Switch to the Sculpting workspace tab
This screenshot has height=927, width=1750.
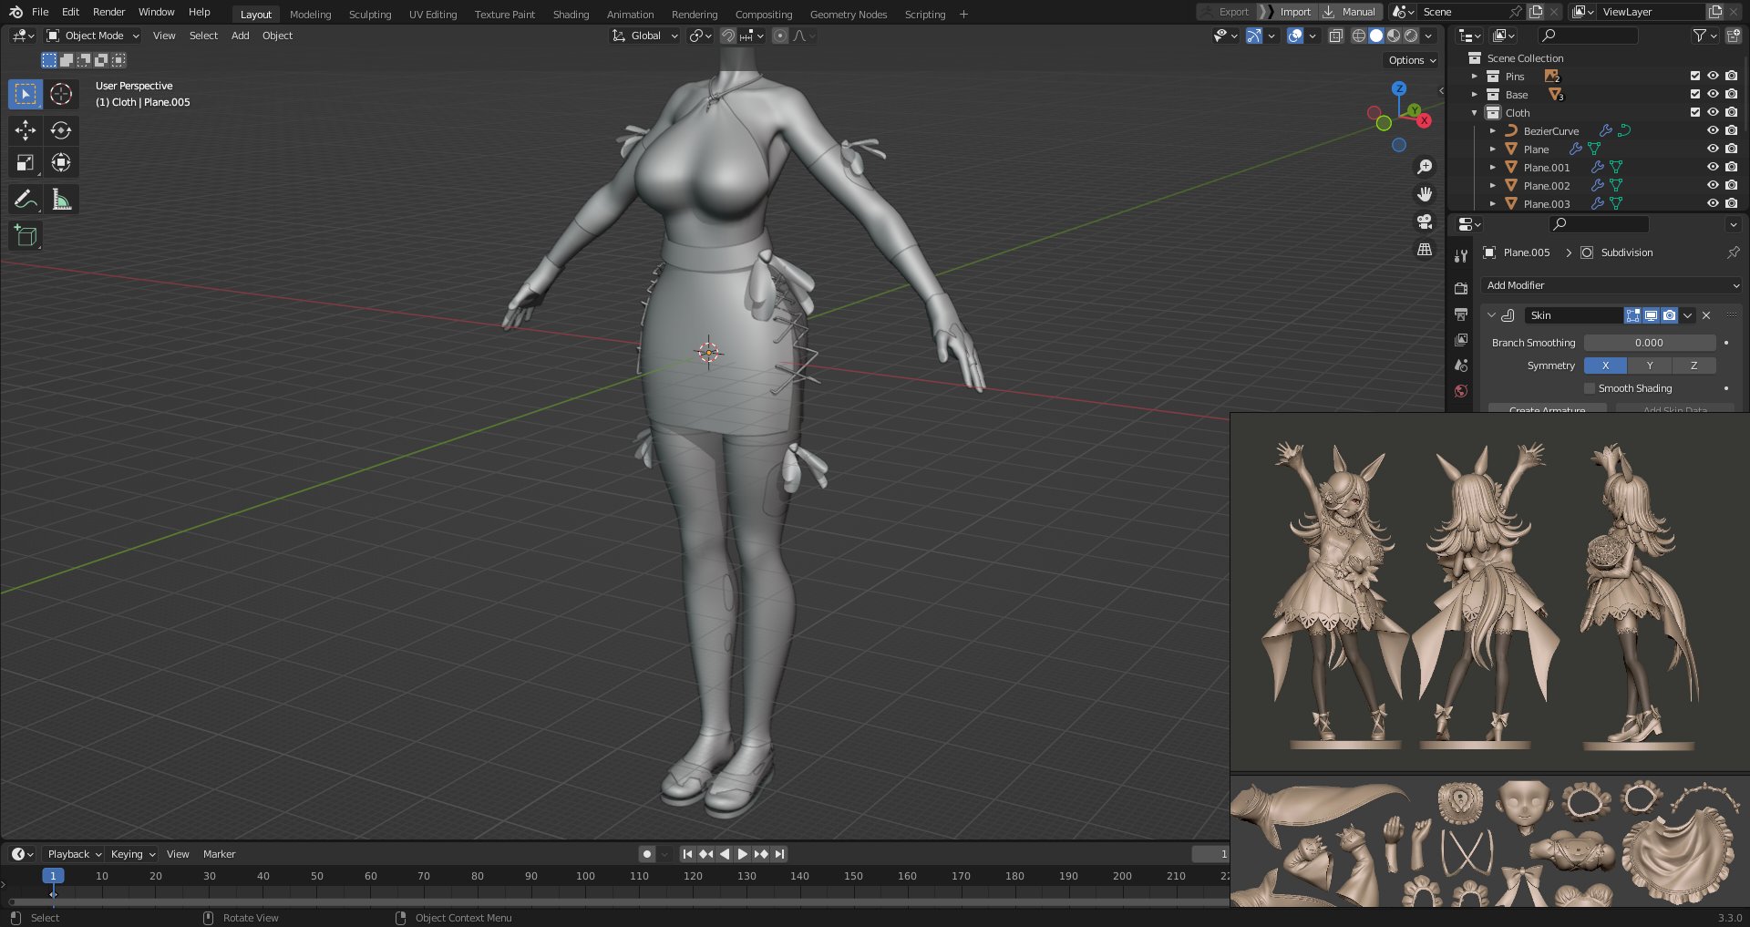[369, 14]
